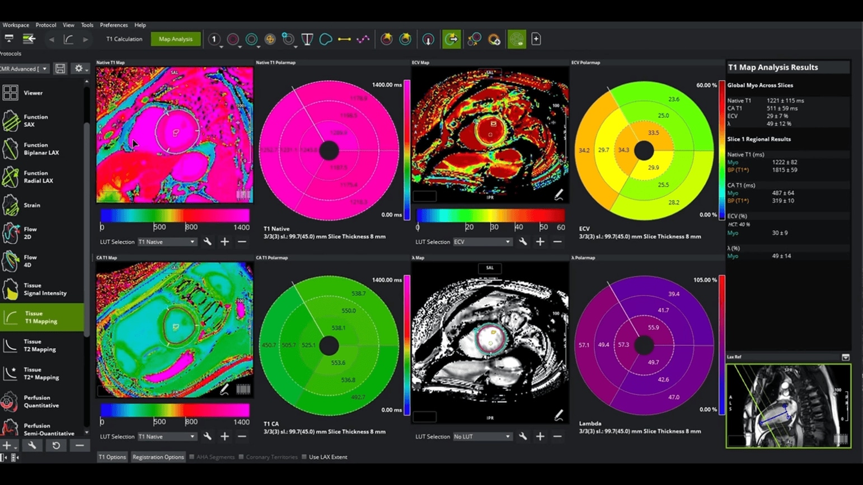Click the Native T1 Map rainbow color bar
Screen dimensions: 863x485
[175, 216]
